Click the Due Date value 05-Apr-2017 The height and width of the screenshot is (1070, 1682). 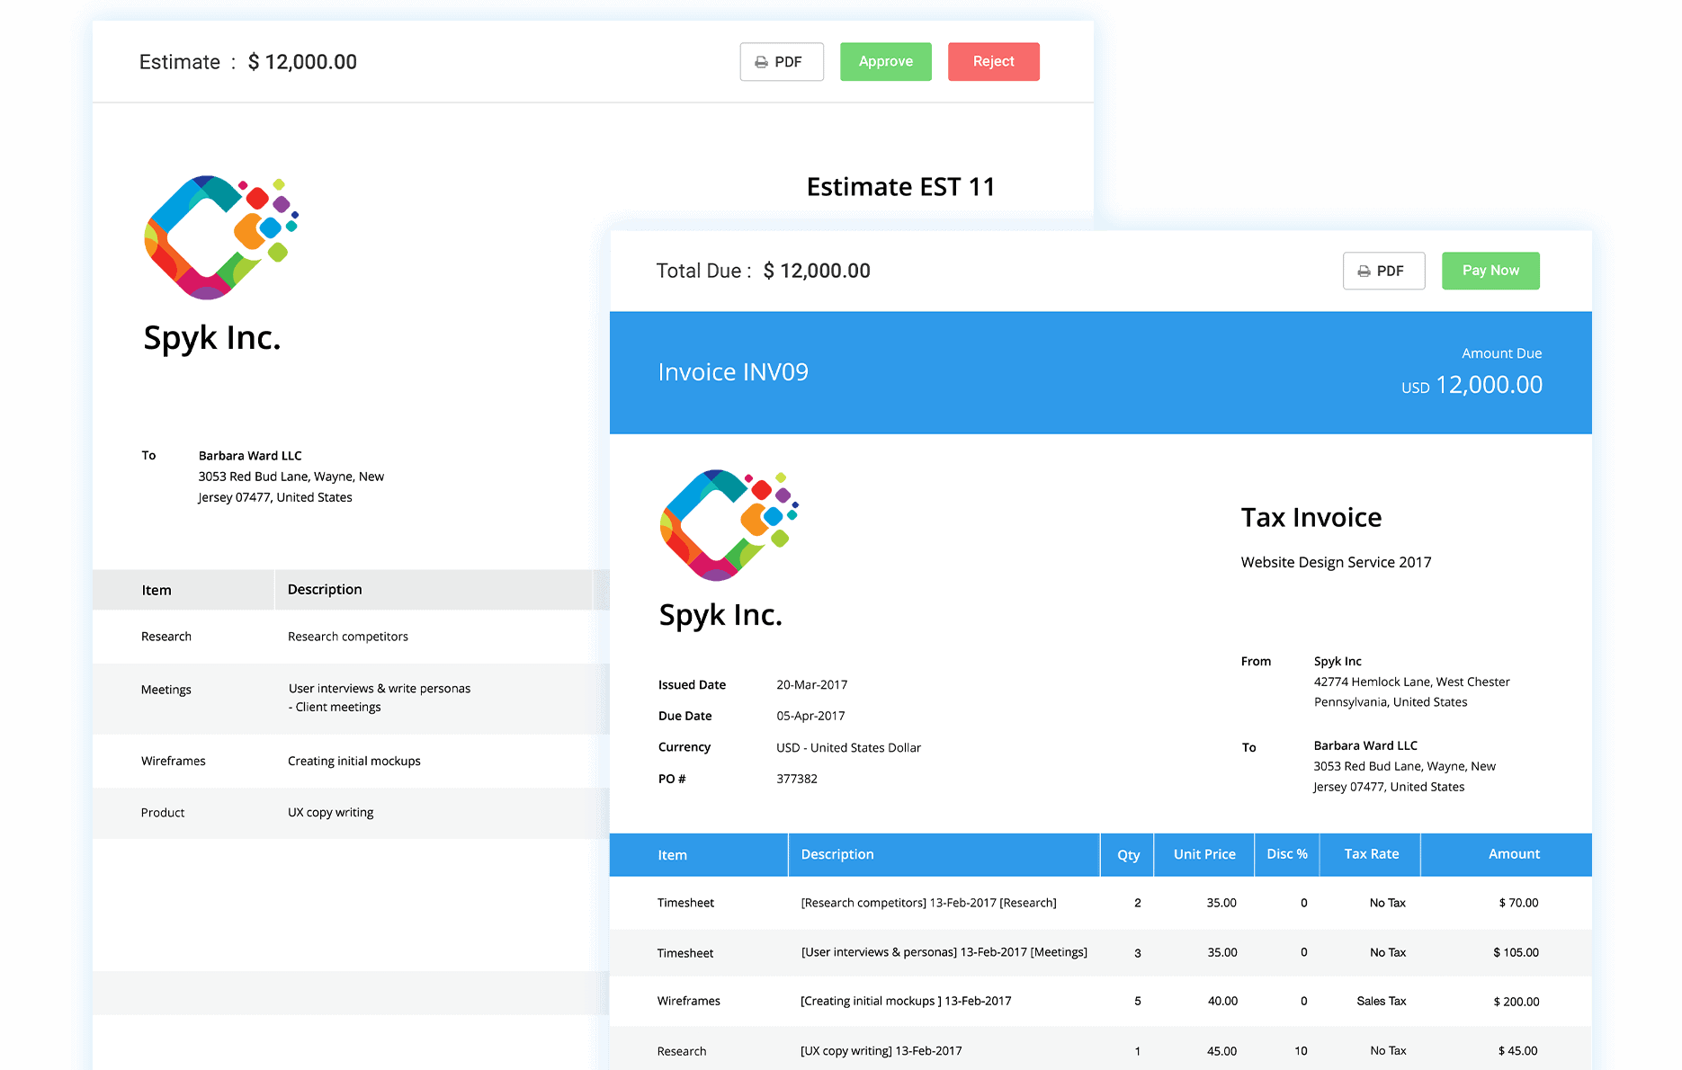point(810,717)
